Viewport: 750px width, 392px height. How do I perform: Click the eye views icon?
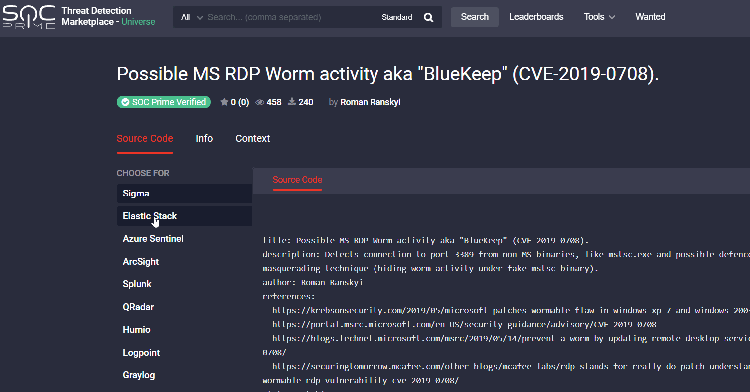pyautogui.click(x=260, y=102)
